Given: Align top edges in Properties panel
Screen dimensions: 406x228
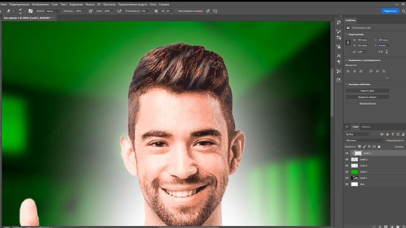Looking at the screenshot, I should (371, 71).
